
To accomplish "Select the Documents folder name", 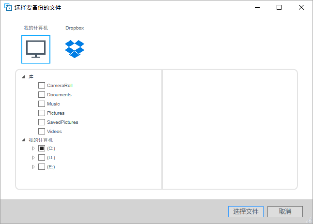I will (59, 95).
